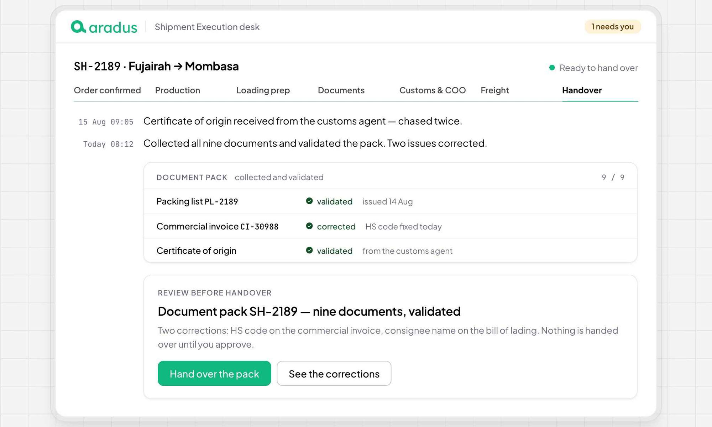
Task: Select the Handover tab
Action: 582,90
